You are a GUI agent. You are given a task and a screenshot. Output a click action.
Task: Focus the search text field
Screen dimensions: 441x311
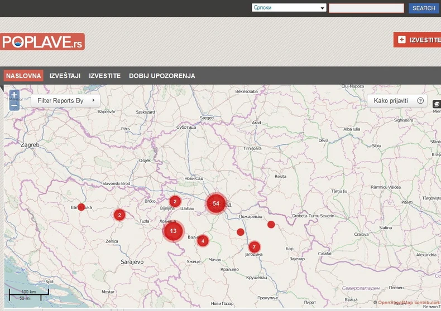click(366, 8)
